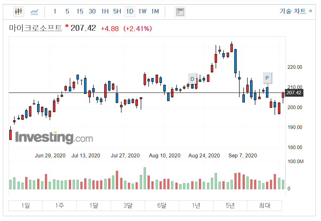Screen dimensions: 321x221
Task: Open the 기술 차트 link
Action: click(x=296, y=11)
